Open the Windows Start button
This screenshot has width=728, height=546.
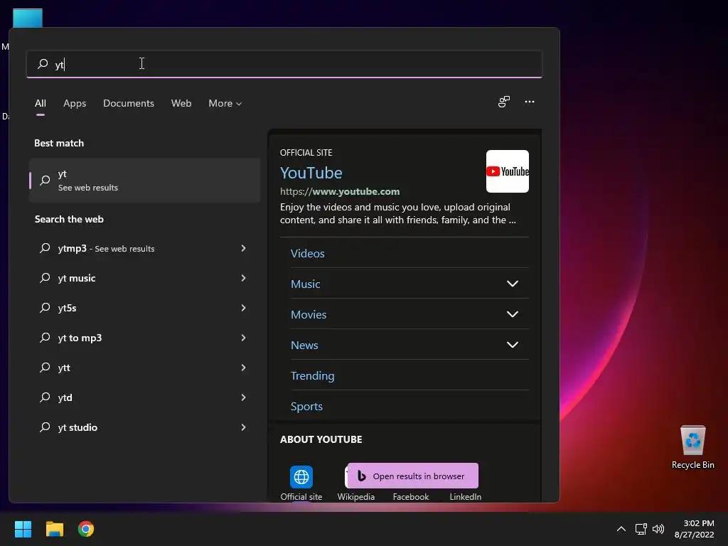coord(23,529)
